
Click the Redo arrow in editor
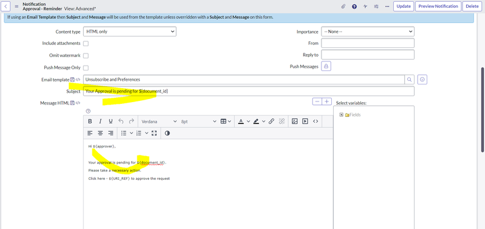coord(131,121)
